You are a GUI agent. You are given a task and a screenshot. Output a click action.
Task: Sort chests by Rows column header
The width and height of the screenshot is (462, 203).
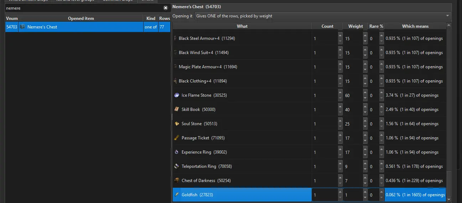point(165,18)
